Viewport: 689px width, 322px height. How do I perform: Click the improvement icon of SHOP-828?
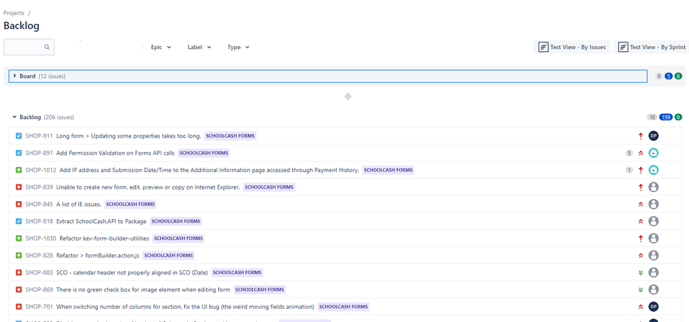tap(19, 255)
